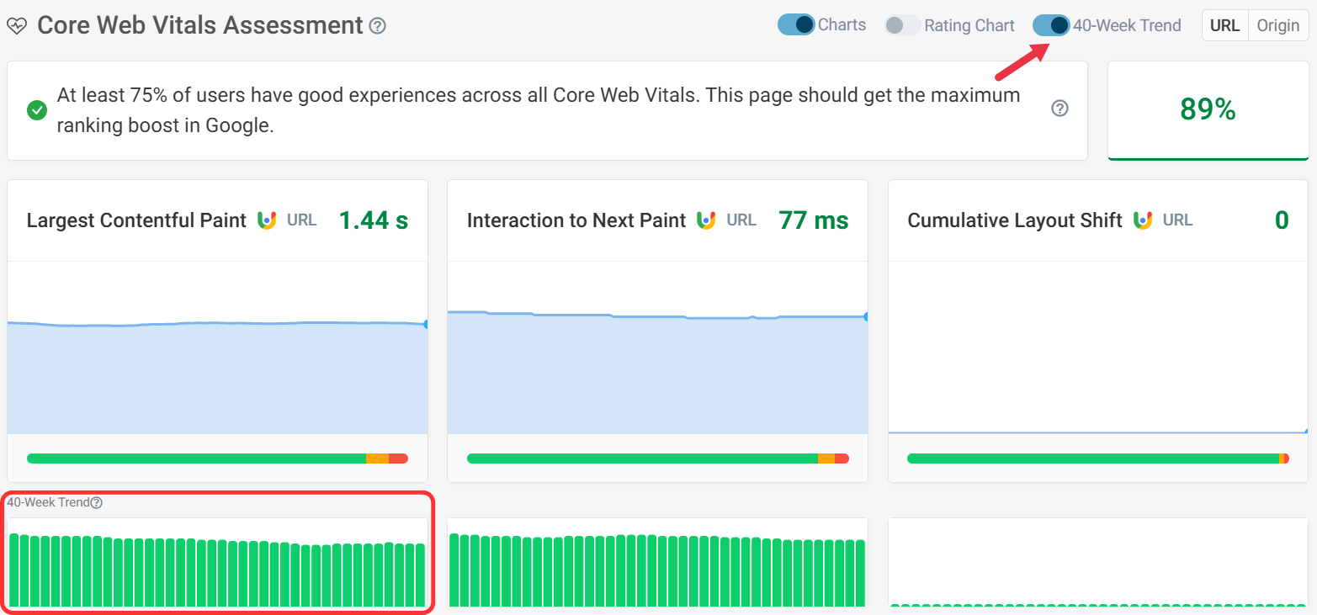Click the green checkmark status icon
This screenshot has width=1317, height=615.
coord(37,110)
